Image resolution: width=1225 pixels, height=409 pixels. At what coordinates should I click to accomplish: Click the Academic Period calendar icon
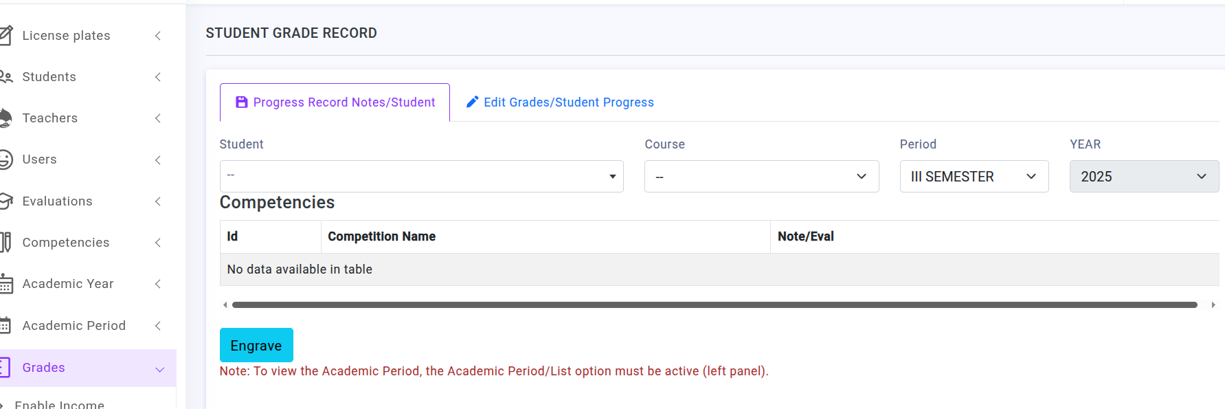point(6,325)
